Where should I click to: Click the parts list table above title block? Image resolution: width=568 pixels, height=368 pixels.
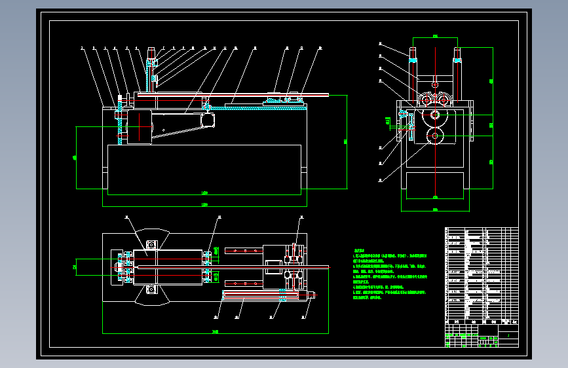click(x=482, y=276)
